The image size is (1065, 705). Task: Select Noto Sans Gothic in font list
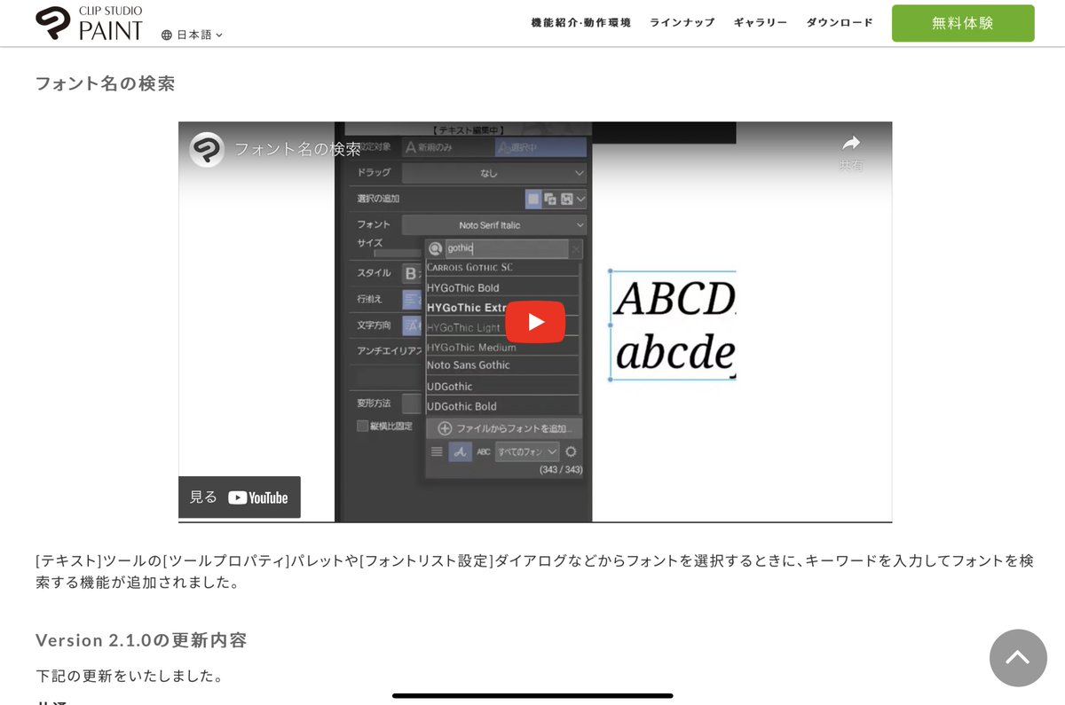click(x=502, y=365)
